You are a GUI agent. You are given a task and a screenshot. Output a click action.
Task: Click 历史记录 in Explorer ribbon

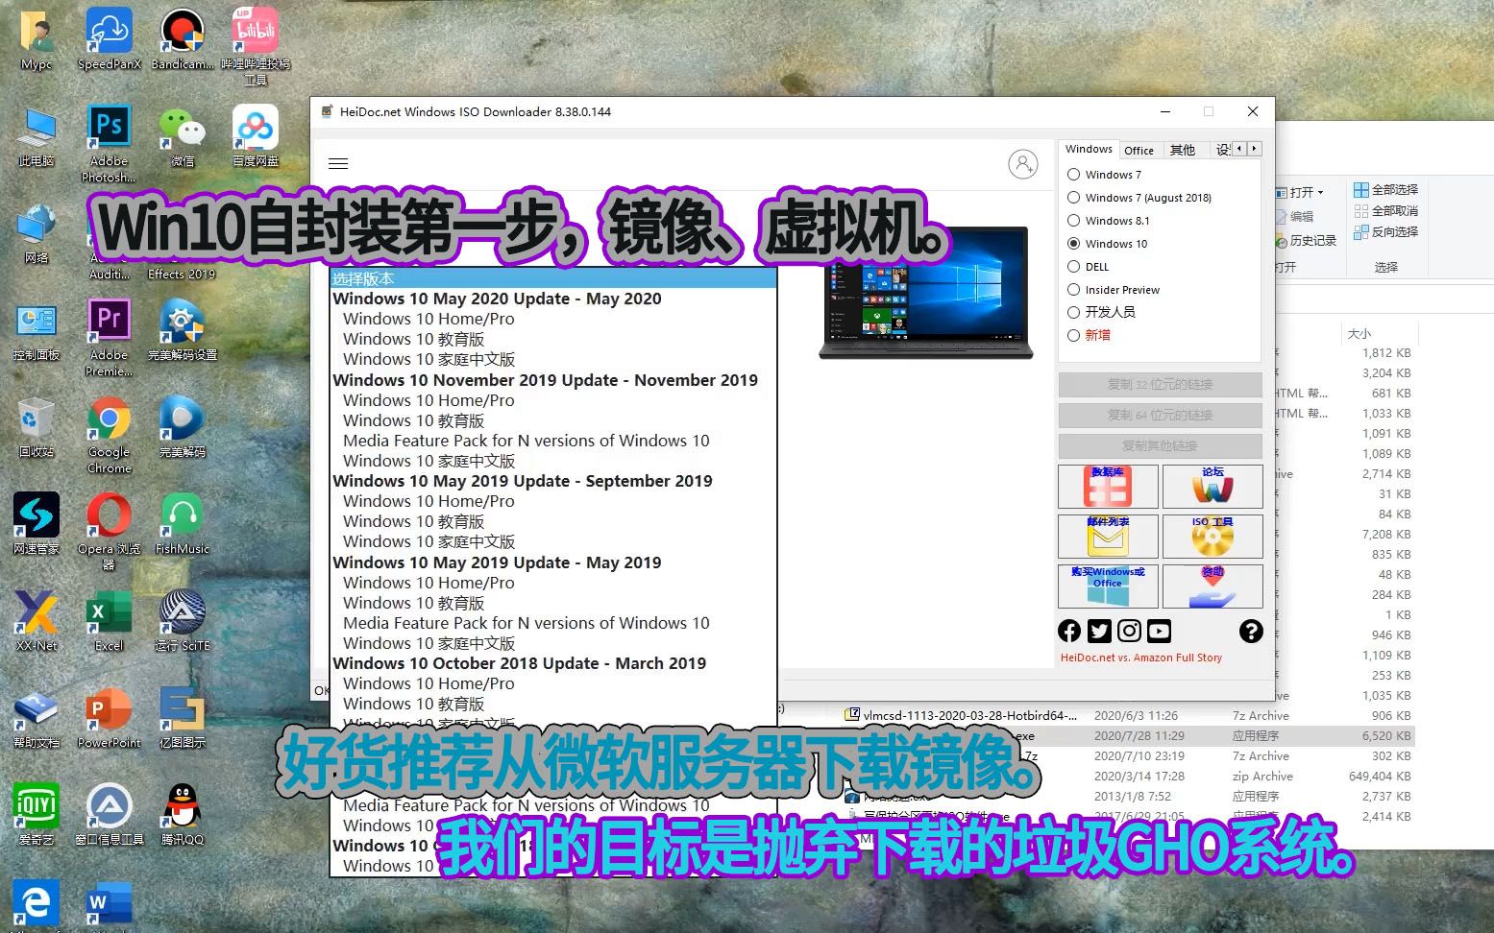1307,240
